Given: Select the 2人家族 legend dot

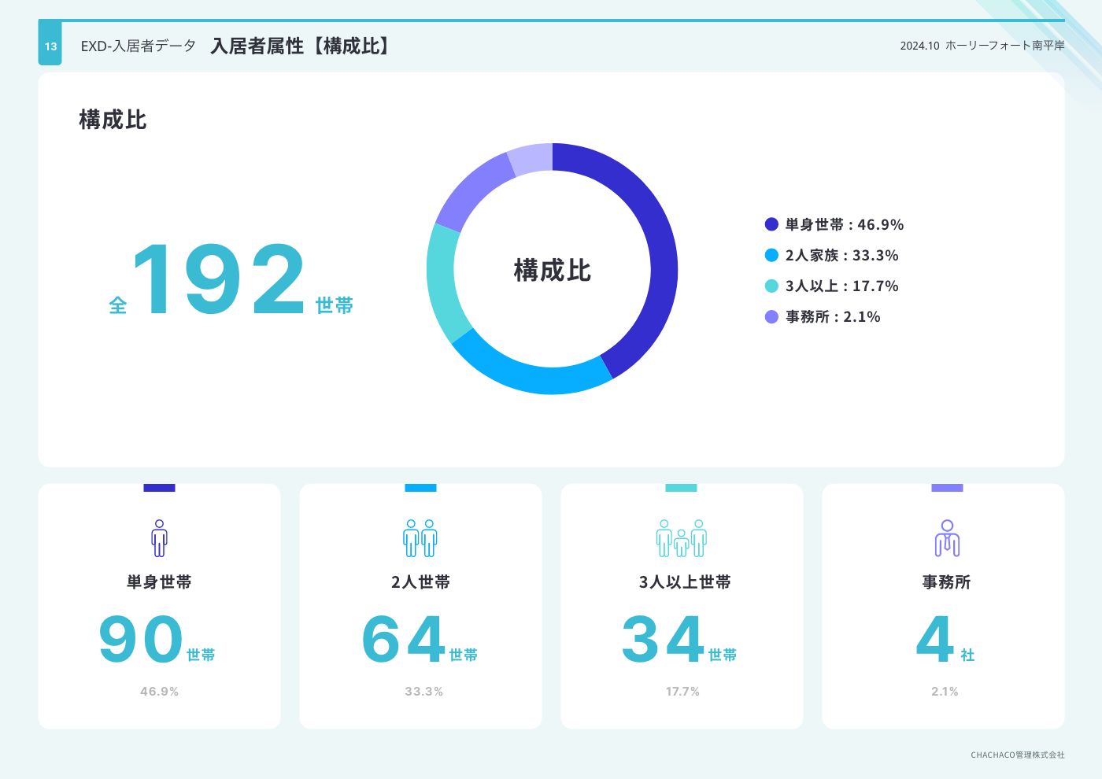Looking at the screenshot, I should point(771,255).
